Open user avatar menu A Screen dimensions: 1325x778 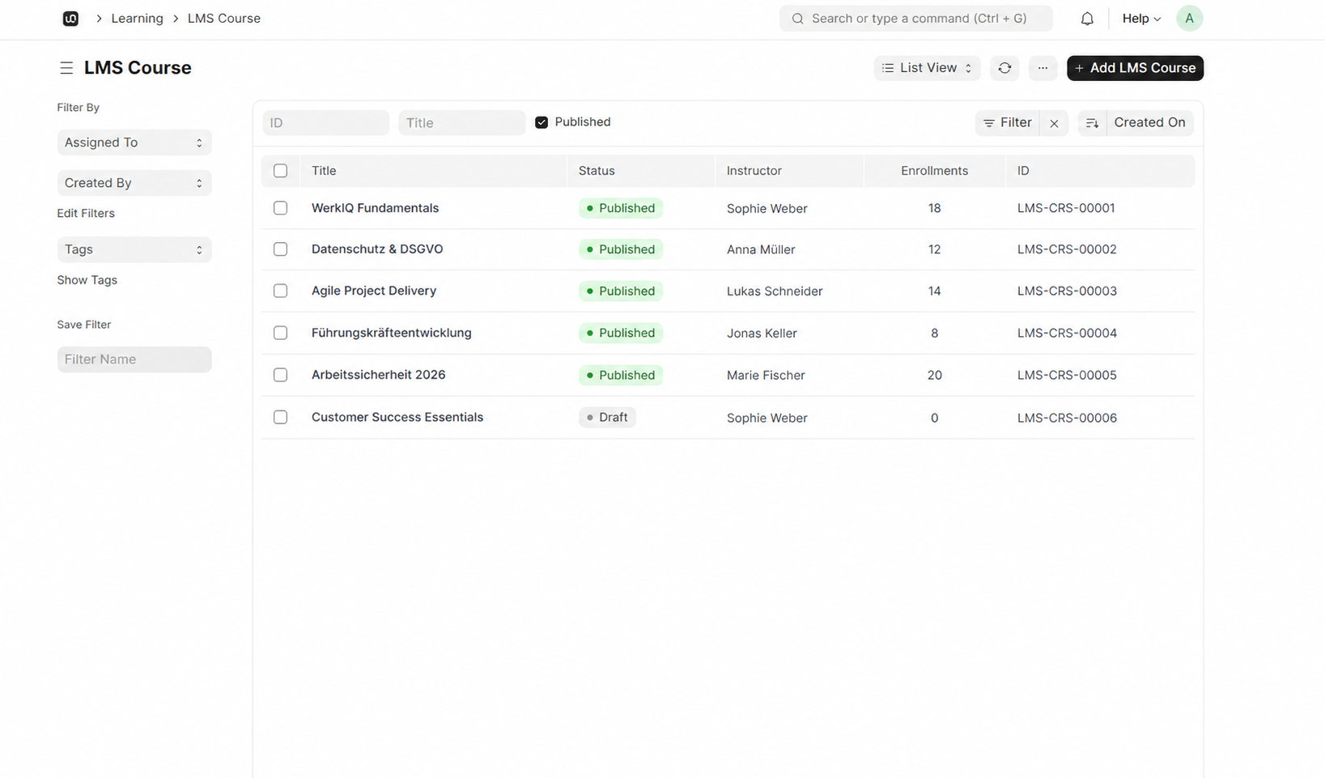tap(1189, 19)
